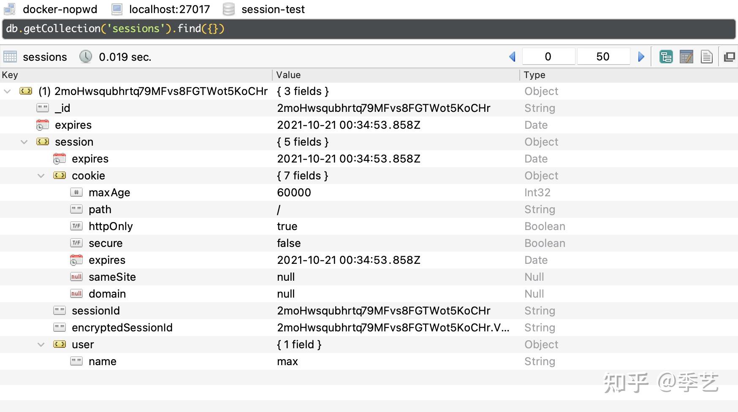Click the skip offset field showing 0
Screen dimensions: 738x412
[x=548, y=57]
